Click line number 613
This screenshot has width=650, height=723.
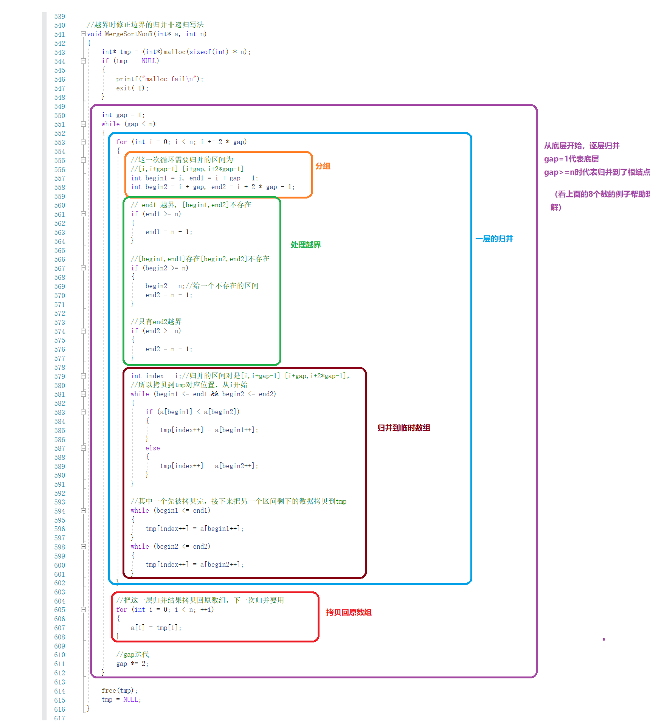coord(59,682)
